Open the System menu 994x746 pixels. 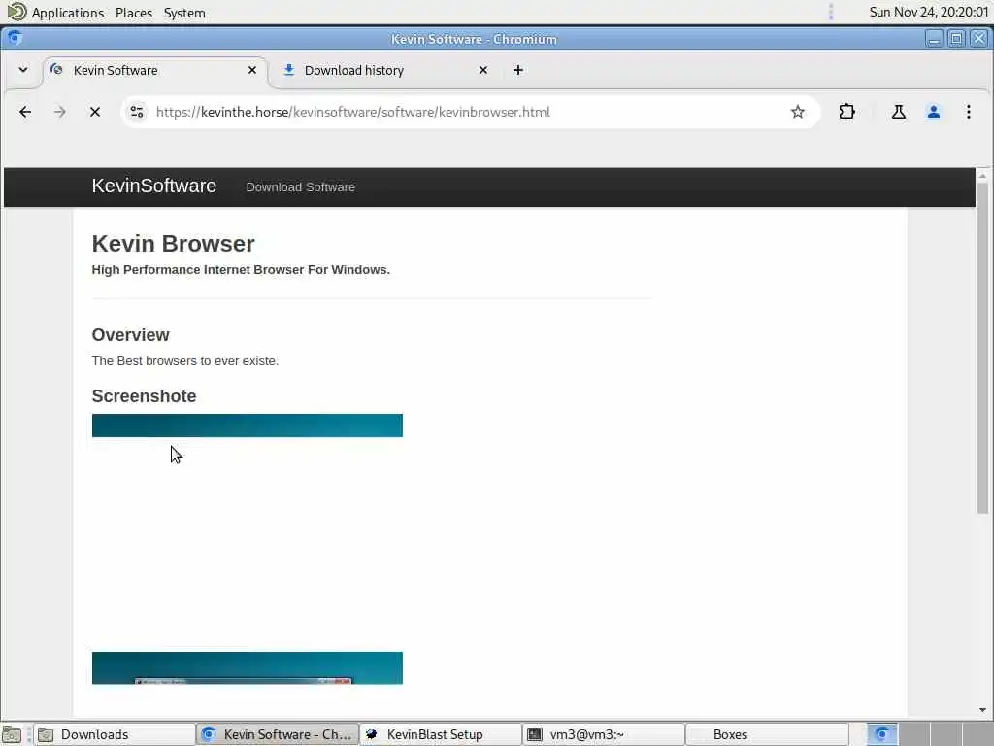[x=184, y=13]
